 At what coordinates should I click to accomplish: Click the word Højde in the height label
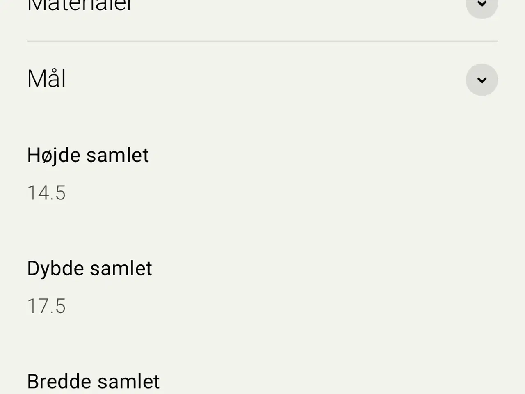coord(54,155)
